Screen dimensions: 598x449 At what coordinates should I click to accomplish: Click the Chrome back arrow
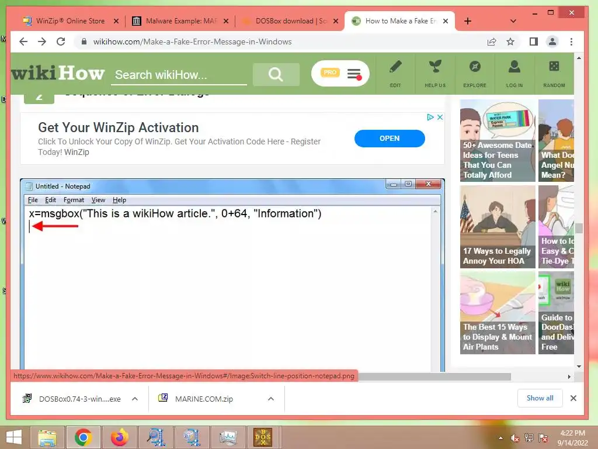23,42
